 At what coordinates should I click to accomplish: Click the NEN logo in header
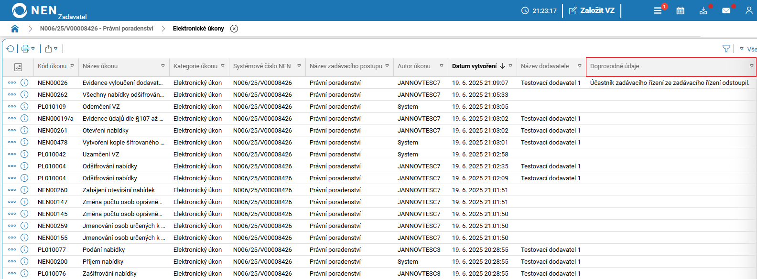point(34,10)
